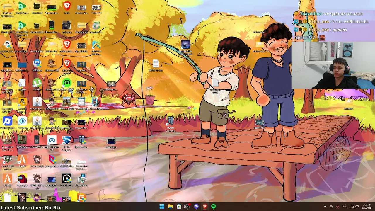Viewport: 375px width, 211px height.
Task: Select the LetsView shortcut
Action: coord(22,123)
